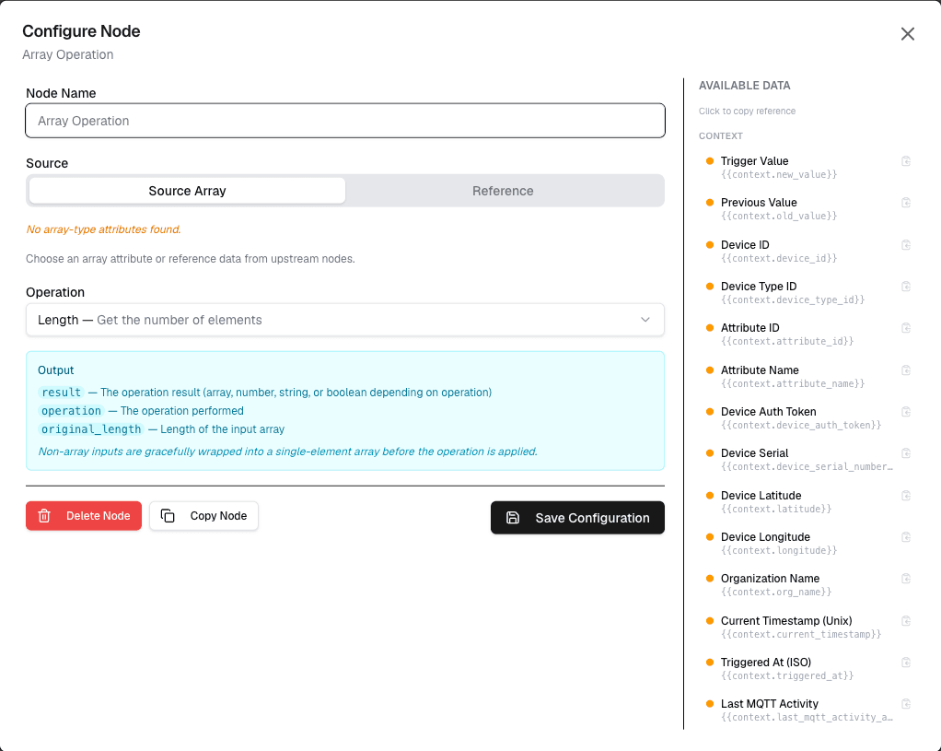Click the Triggered At (ISO) context item
Screen dimensions: 941x751
pos(807,669)
